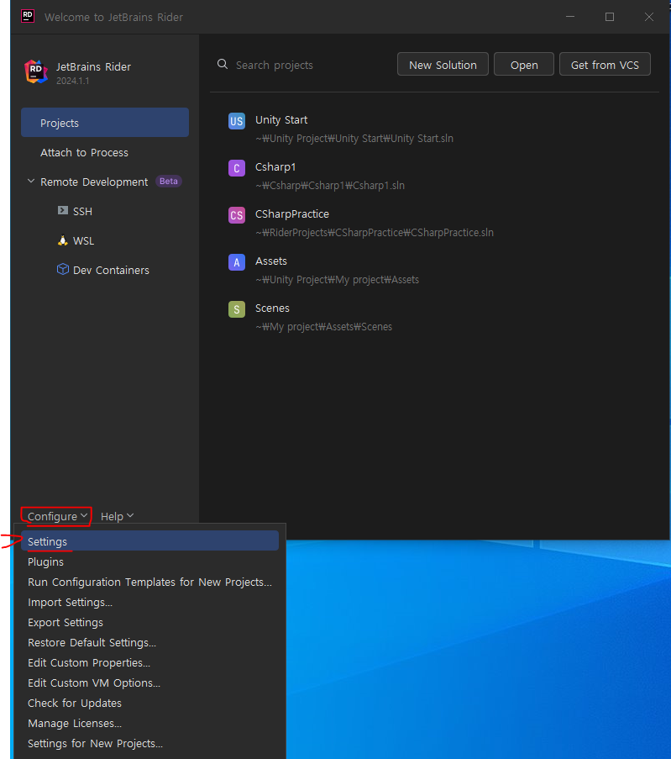Choose Run Configuration Templates for New Projects
Viewport: 671px width, 759px height.
[x=150, y=582]
